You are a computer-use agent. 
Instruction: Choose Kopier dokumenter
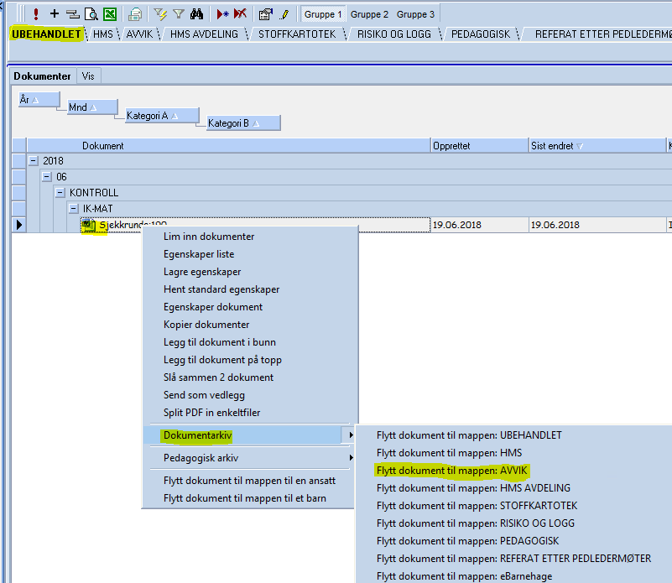coord(250,325)
